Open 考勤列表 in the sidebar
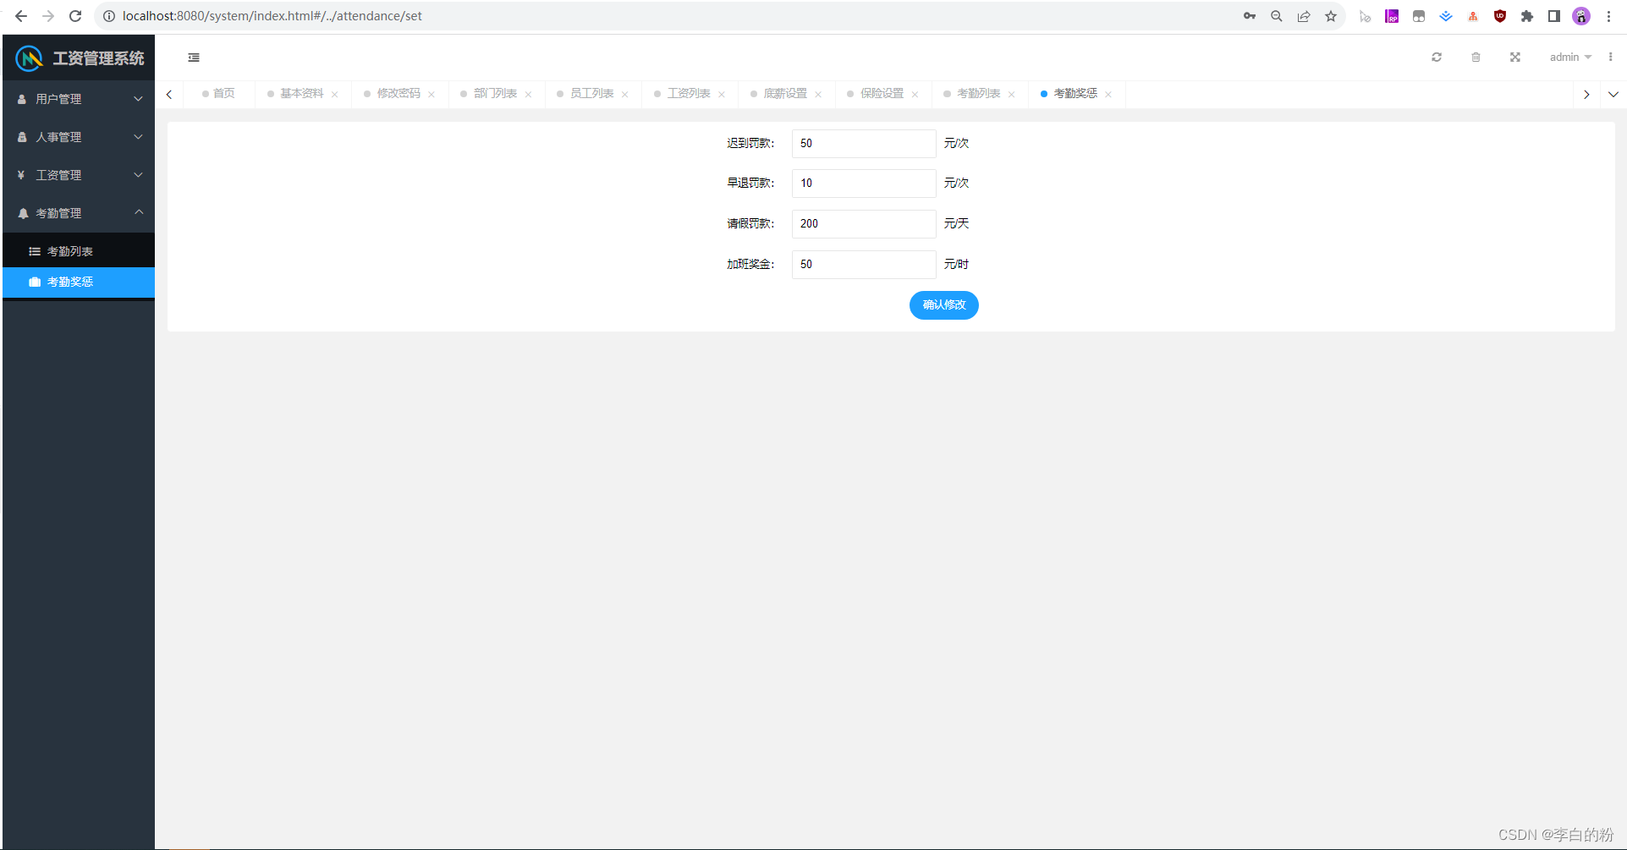The image size is (1627, 850). (x=79, y=251)
